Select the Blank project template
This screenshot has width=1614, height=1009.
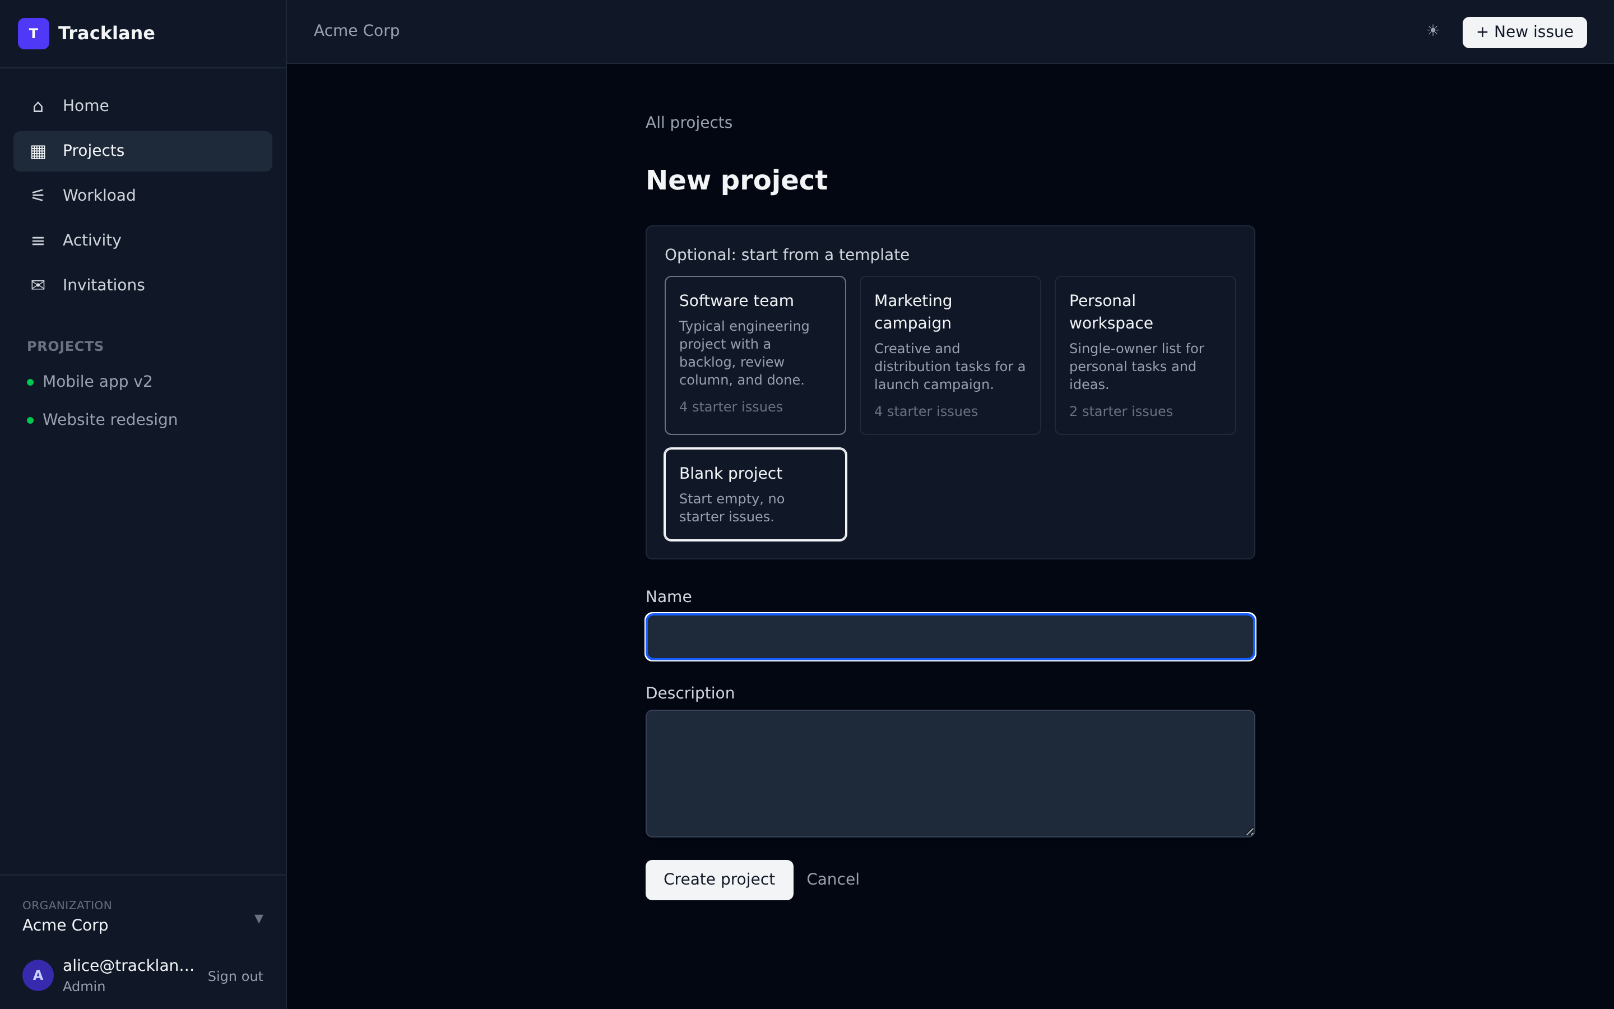(755, 494)
